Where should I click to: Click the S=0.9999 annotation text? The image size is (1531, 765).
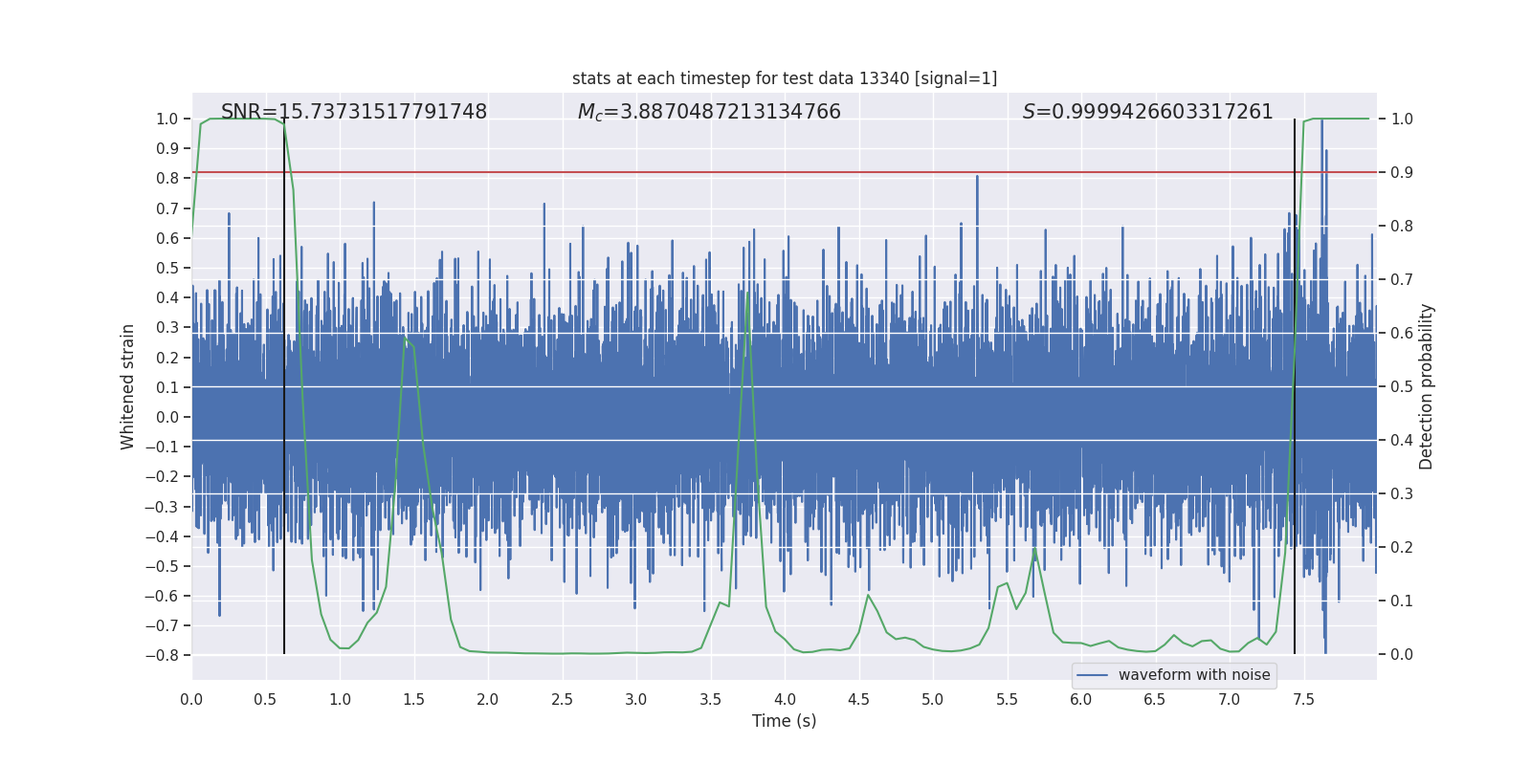pos(1147,112)
